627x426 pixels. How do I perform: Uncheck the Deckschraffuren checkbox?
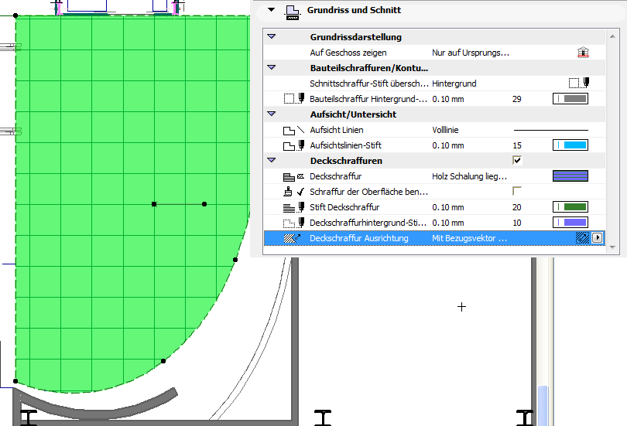518,161
